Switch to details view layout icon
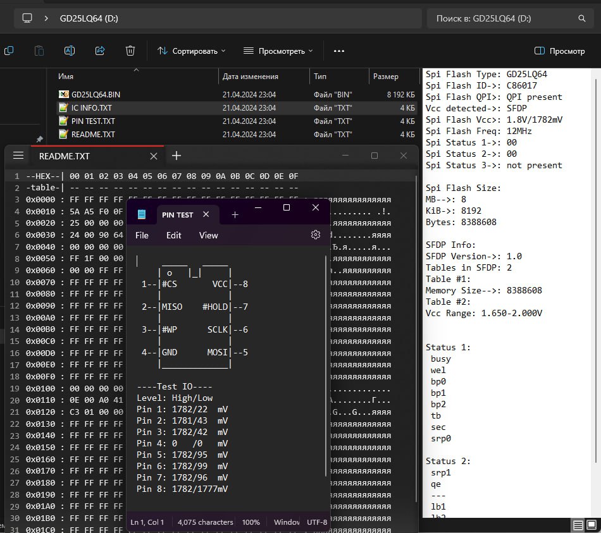This screenshot has height=533, width=601. [x=578, y=525]
